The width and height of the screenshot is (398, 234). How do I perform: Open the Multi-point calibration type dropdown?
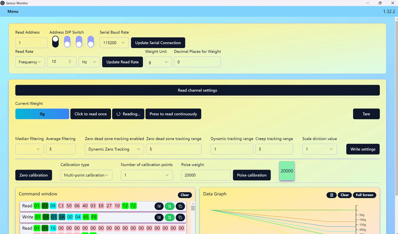86,175
